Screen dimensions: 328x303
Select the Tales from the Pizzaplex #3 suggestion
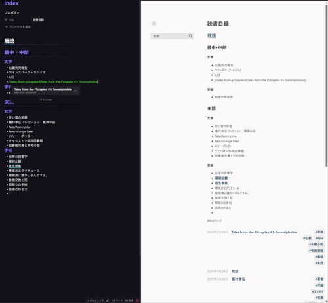pyautogui.click(x=45, y=91)
